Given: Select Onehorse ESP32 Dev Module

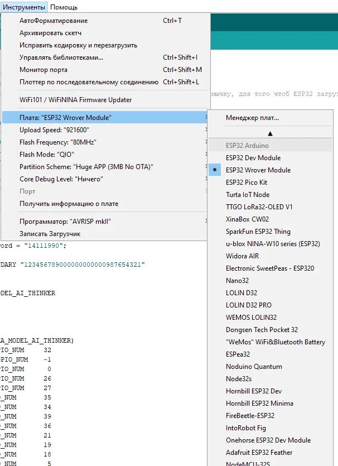Looking at the screenshot, I should tap(271, 440).
